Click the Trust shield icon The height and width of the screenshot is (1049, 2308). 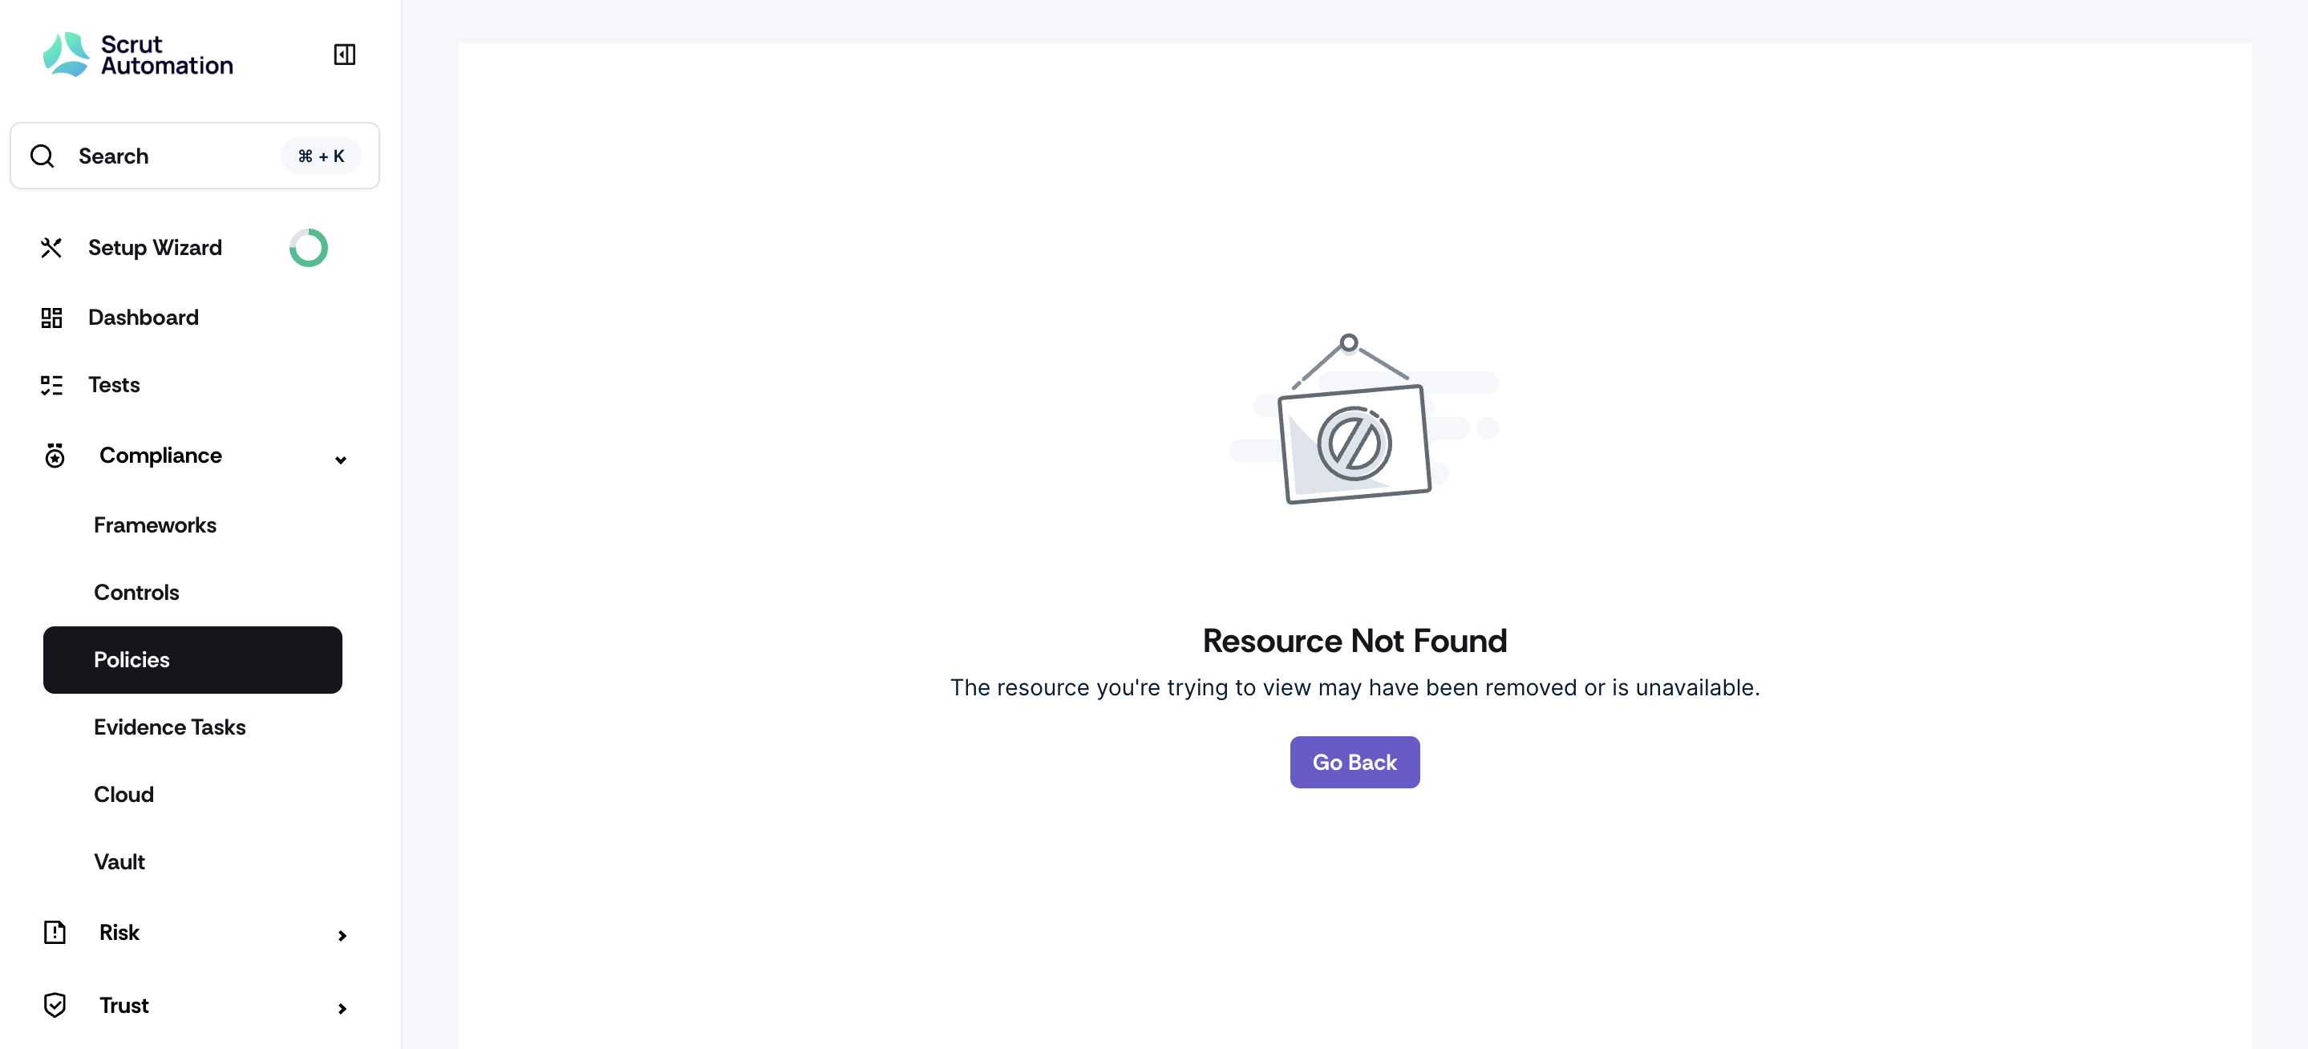click(55, 1005)
